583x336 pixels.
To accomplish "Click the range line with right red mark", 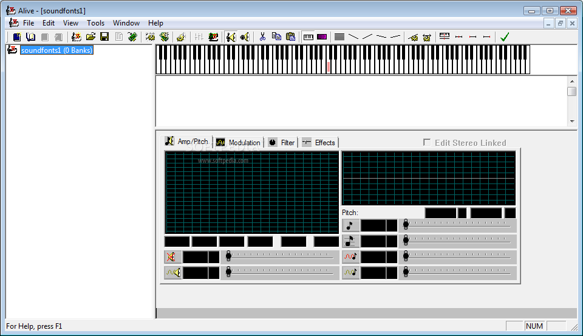I will (x=486, y=37).
